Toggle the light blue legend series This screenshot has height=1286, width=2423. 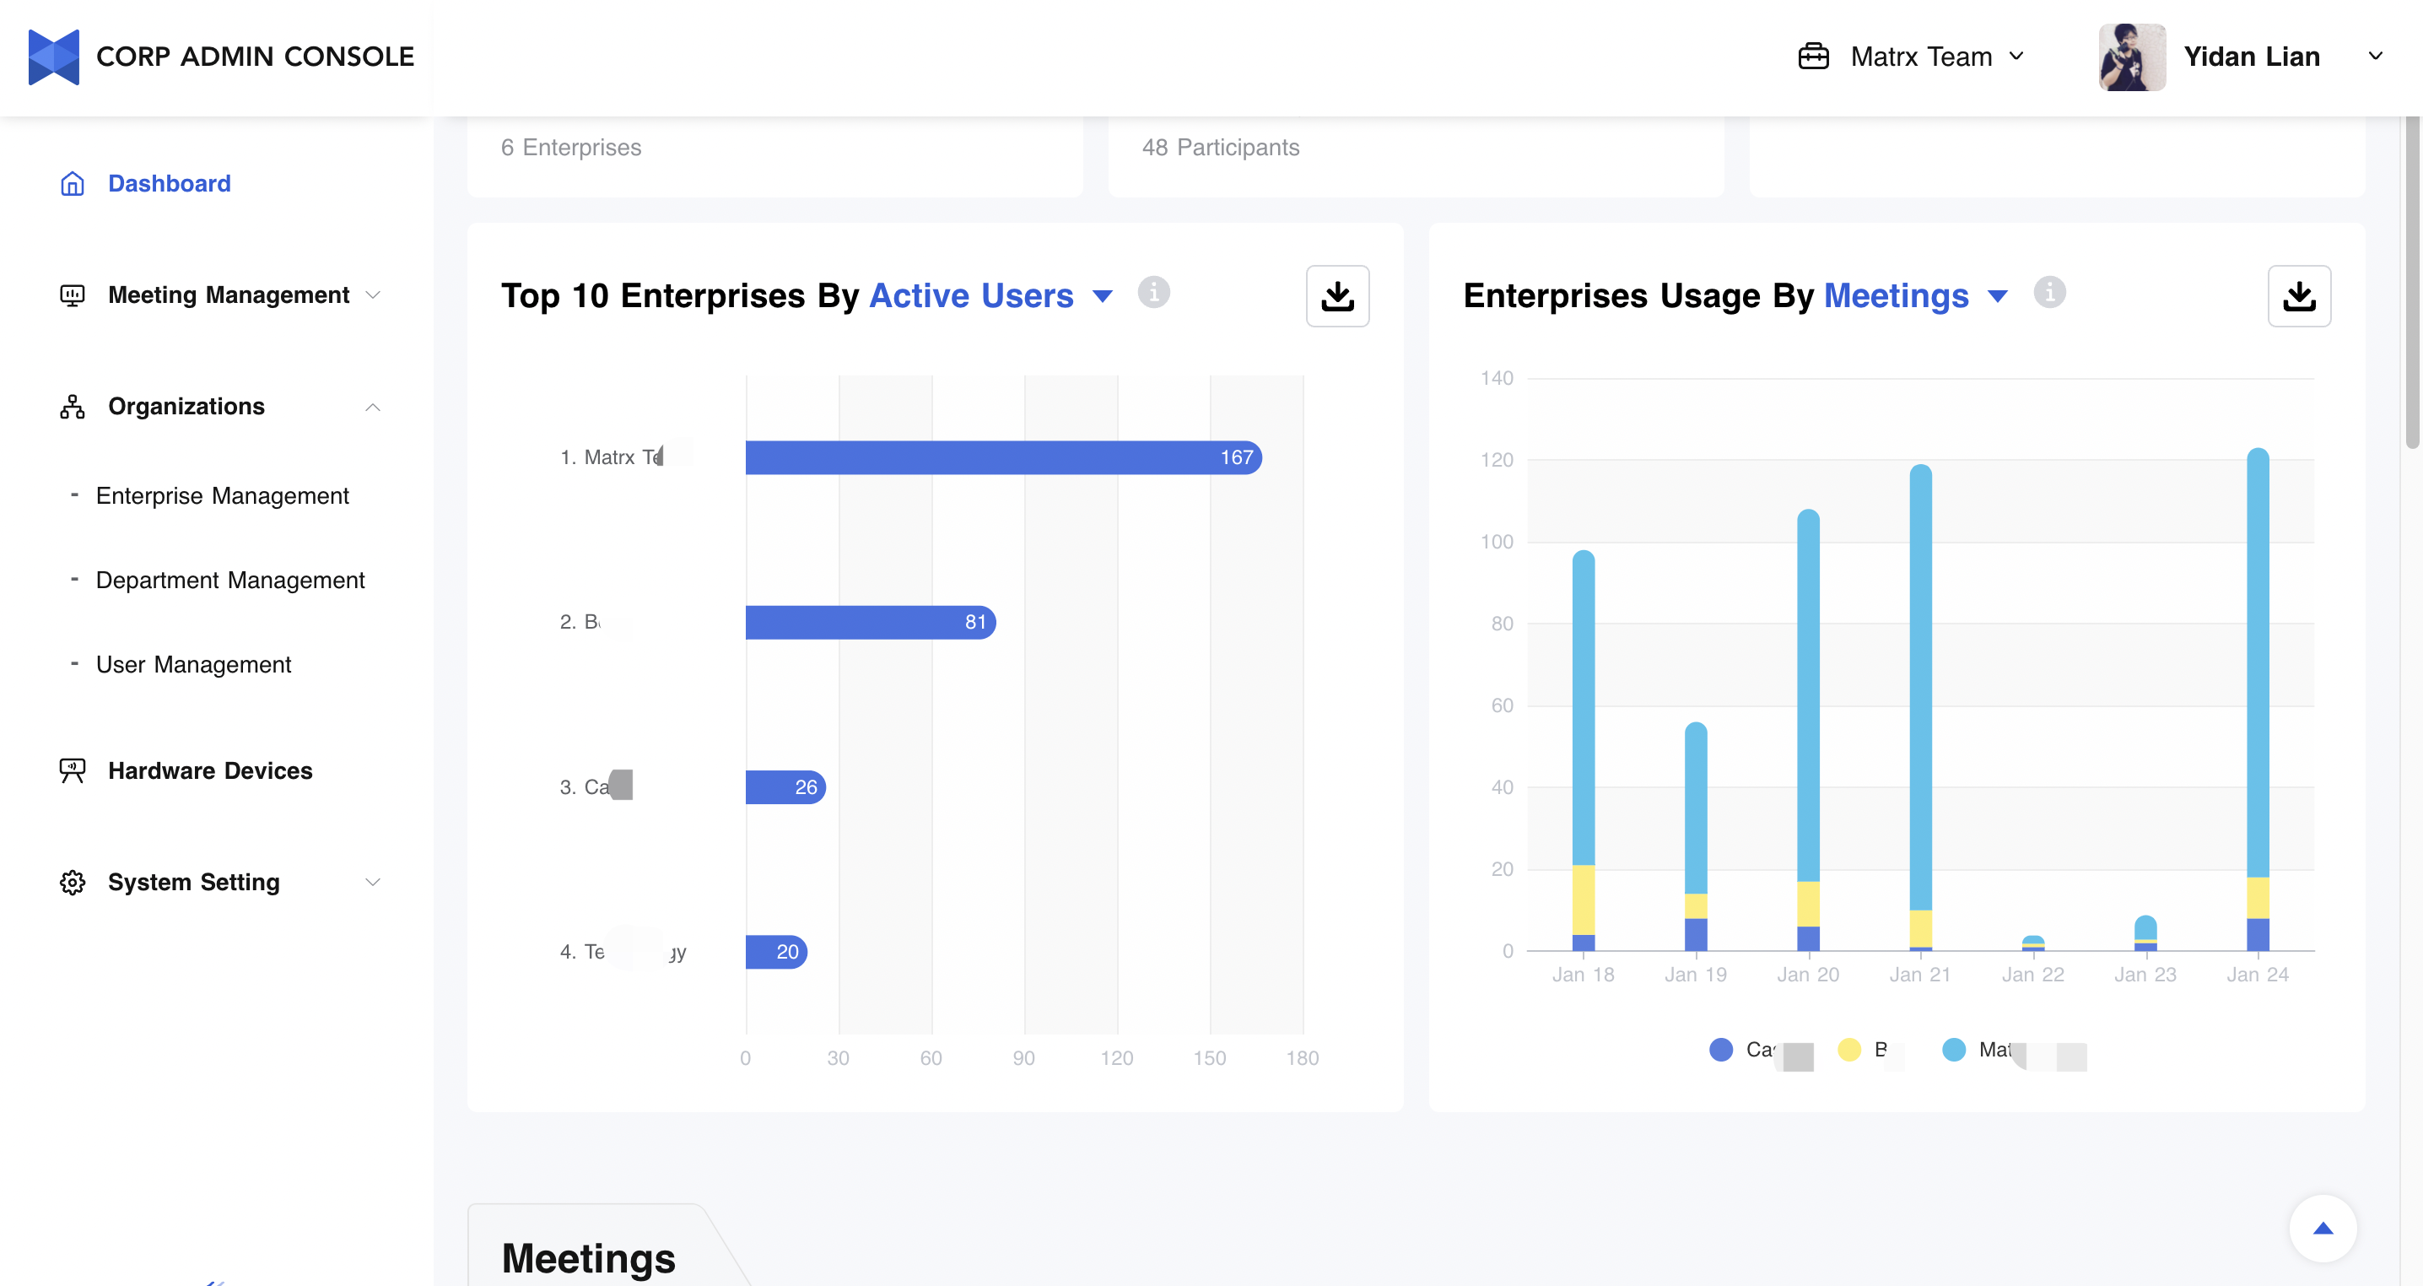(1954, 1050)
